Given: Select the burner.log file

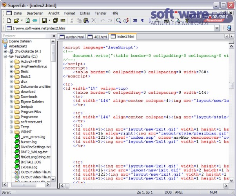Looking at the screenshot, I should pyautogui.click(x=29, y=142).
